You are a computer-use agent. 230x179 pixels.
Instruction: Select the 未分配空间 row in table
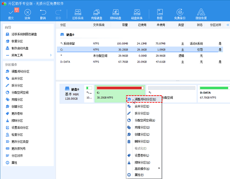[x=140, y=56]
